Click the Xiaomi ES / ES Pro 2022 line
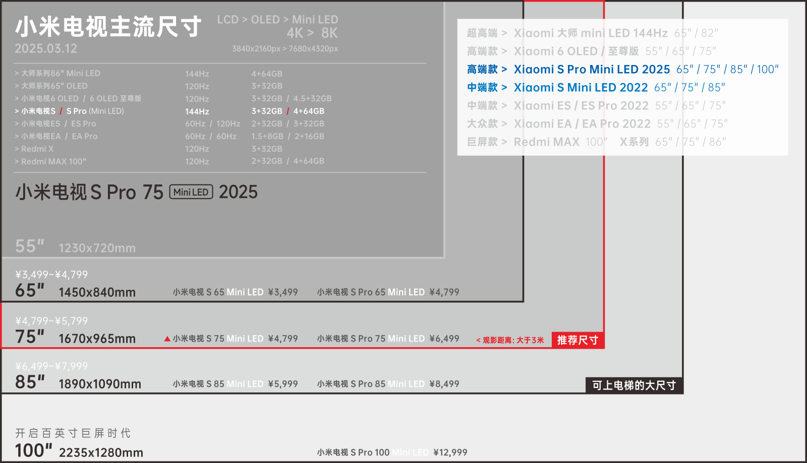Viewport: 807px width, 463px height. point(597,106)
